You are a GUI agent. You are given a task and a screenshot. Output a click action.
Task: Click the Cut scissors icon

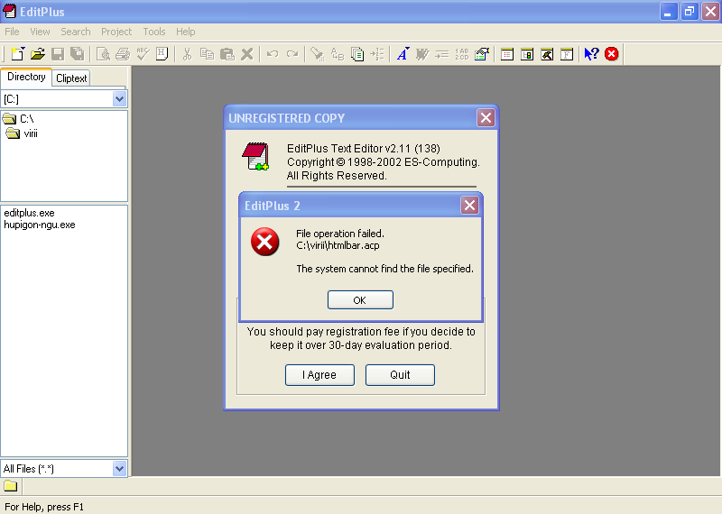[187, 54]
